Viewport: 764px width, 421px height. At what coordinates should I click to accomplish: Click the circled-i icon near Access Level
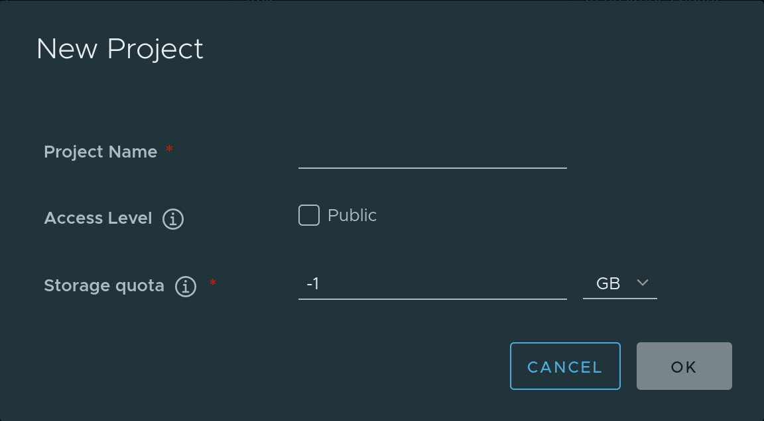point(172,218)
